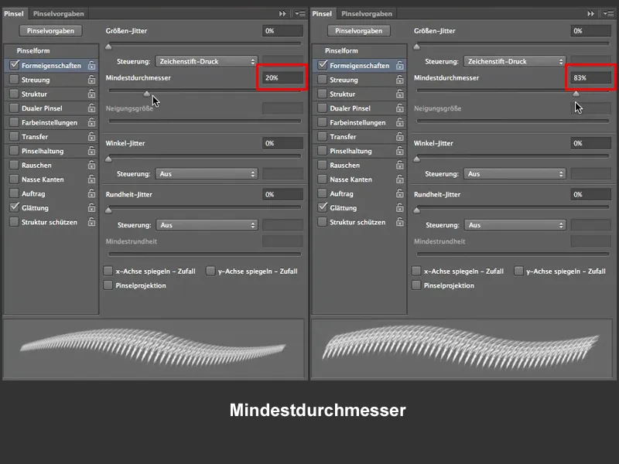The height and width of the screenshot is (464, 619).
Task: Toggle Transfer lock icon in right panel
Action: 400,136
